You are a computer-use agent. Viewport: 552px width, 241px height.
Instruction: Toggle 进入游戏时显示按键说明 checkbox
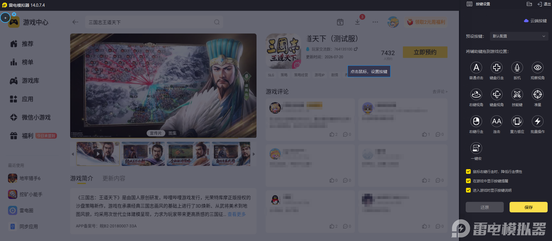point(468,190)
